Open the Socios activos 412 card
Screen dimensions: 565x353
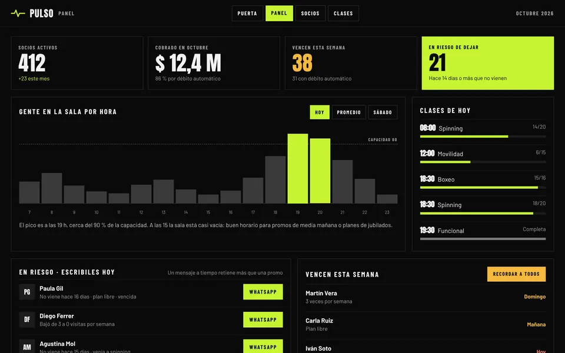coord(77,63)
